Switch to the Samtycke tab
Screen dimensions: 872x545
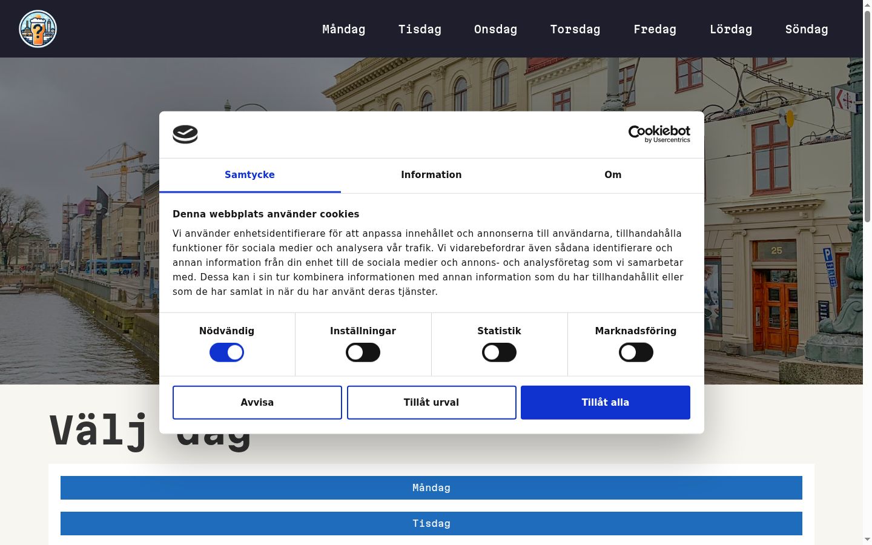(x=249, y=175)
